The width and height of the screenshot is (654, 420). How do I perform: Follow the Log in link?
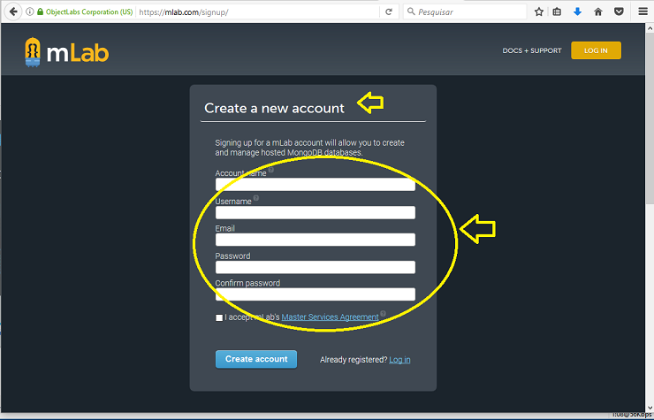399,360
